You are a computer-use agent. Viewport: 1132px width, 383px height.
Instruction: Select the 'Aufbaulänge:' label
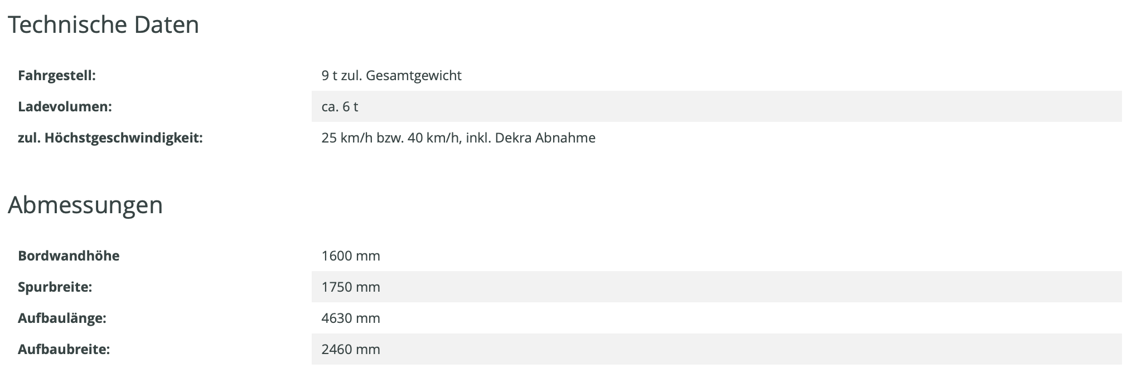[62, 318]
